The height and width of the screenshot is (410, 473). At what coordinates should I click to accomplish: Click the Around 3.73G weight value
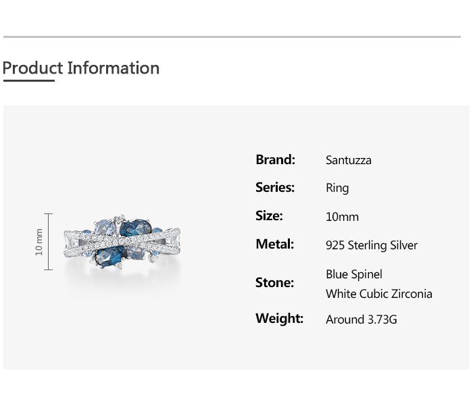coord(361,319)
